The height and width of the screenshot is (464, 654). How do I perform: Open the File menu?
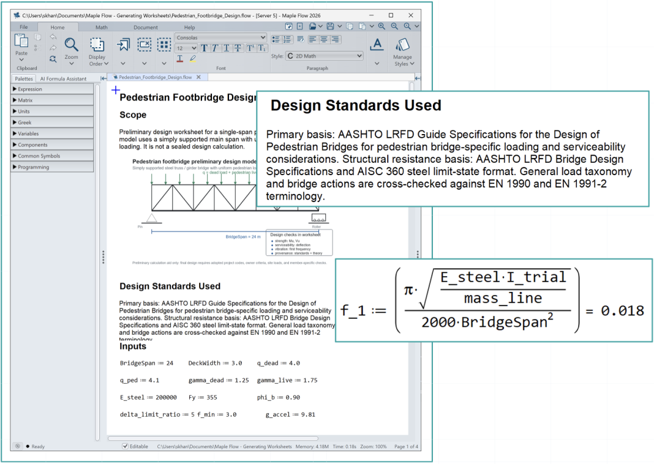pyautogui.click(x=24, y=27)
